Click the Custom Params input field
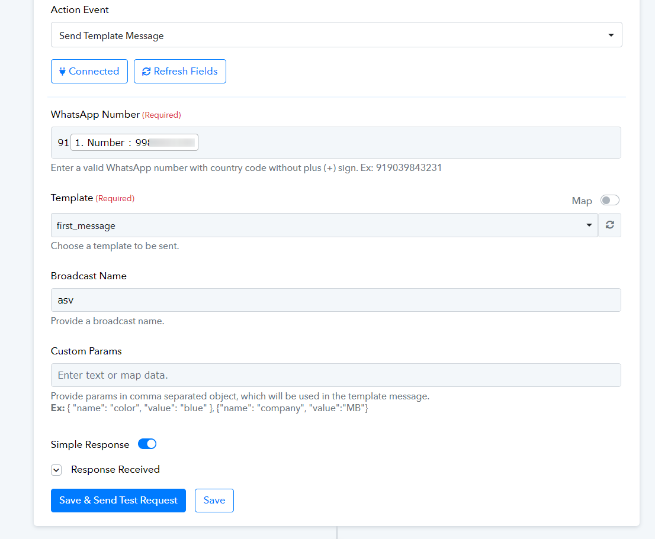Viewport: 655px width, 539px height. click(336, 375)
